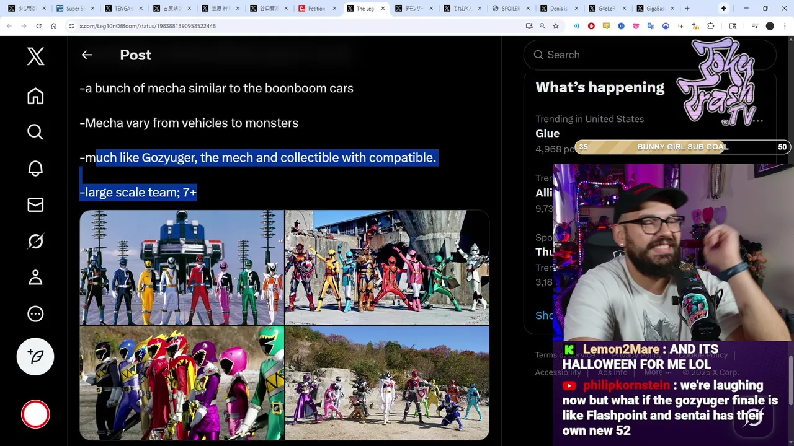Go to Home in X sidebar
The image size is (794, 446).
tap(35, 96)
